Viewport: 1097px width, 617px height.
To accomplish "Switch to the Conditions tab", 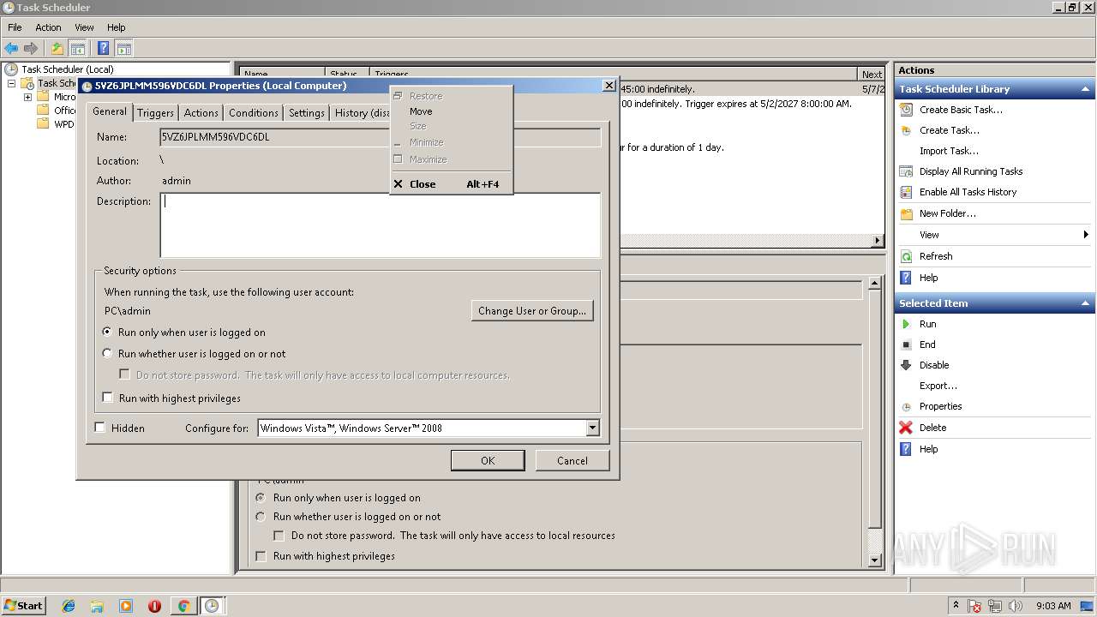I will click(x=254, y=112).
